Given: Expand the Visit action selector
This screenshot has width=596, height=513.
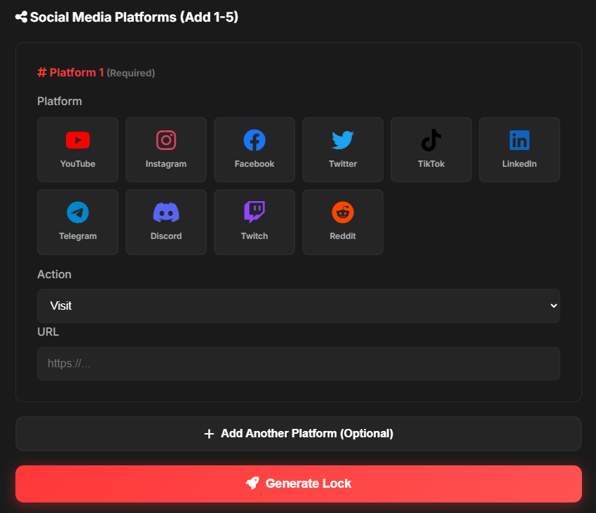Looking at the screenshot, I should click(x=298, y=306).
